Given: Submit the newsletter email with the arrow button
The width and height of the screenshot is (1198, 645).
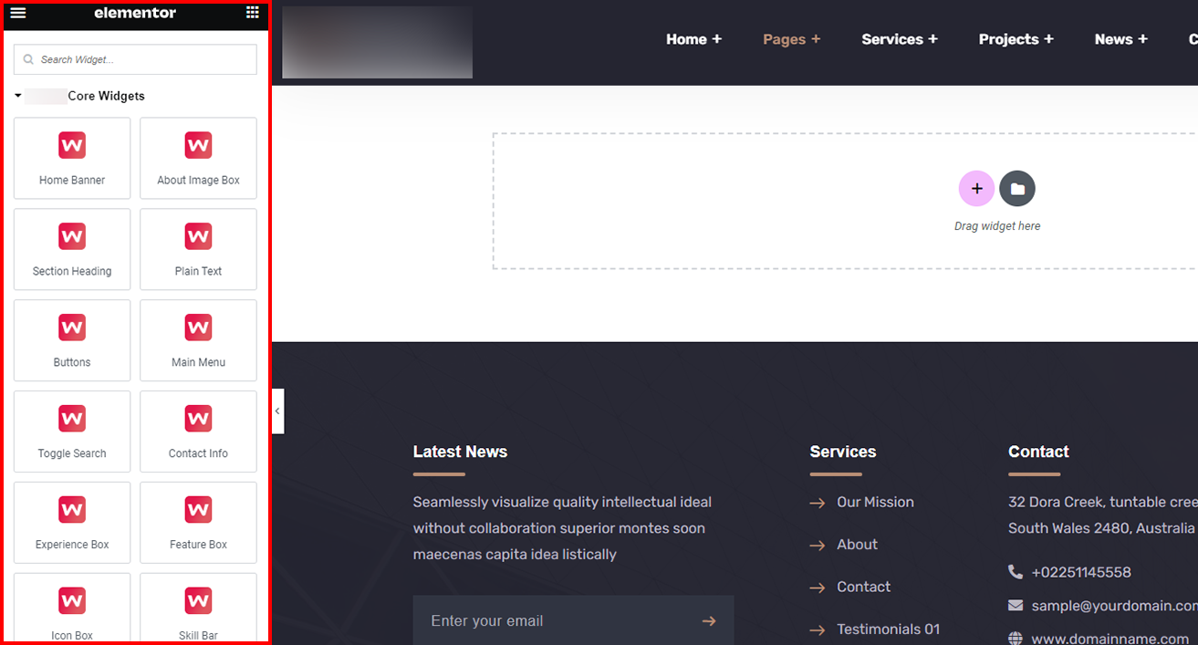Looking at the screenshot, I should coord(709,620).
